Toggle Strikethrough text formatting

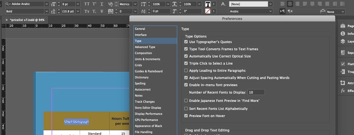coord(102,11)
